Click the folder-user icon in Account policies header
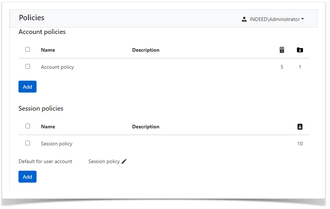 (x=300, y=50)
